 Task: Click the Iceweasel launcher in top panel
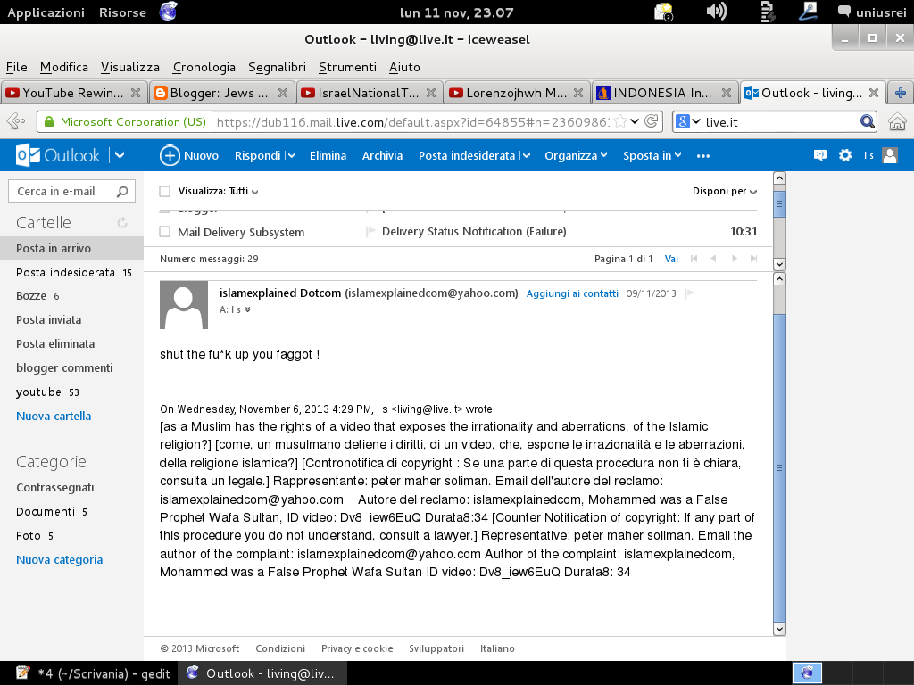click(x=169, y=12)
